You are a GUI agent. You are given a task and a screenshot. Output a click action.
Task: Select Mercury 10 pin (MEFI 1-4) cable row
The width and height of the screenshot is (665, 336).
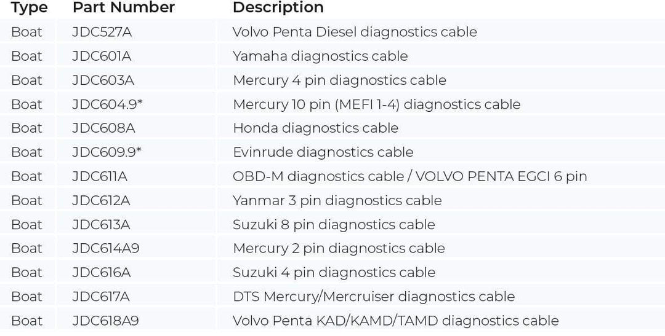(x=376, y=104)
